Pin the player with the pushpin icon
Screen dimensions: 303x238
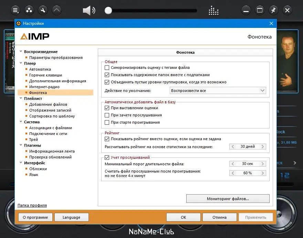click(x=273, y=10)
